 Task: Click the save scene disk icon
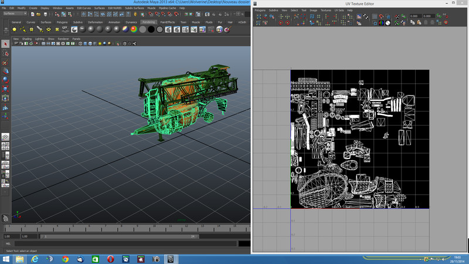45,13
